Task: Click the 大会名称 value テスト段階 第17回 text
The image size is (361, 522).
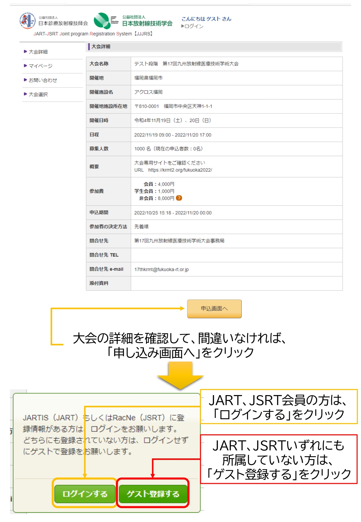Action: click(186, 64)
